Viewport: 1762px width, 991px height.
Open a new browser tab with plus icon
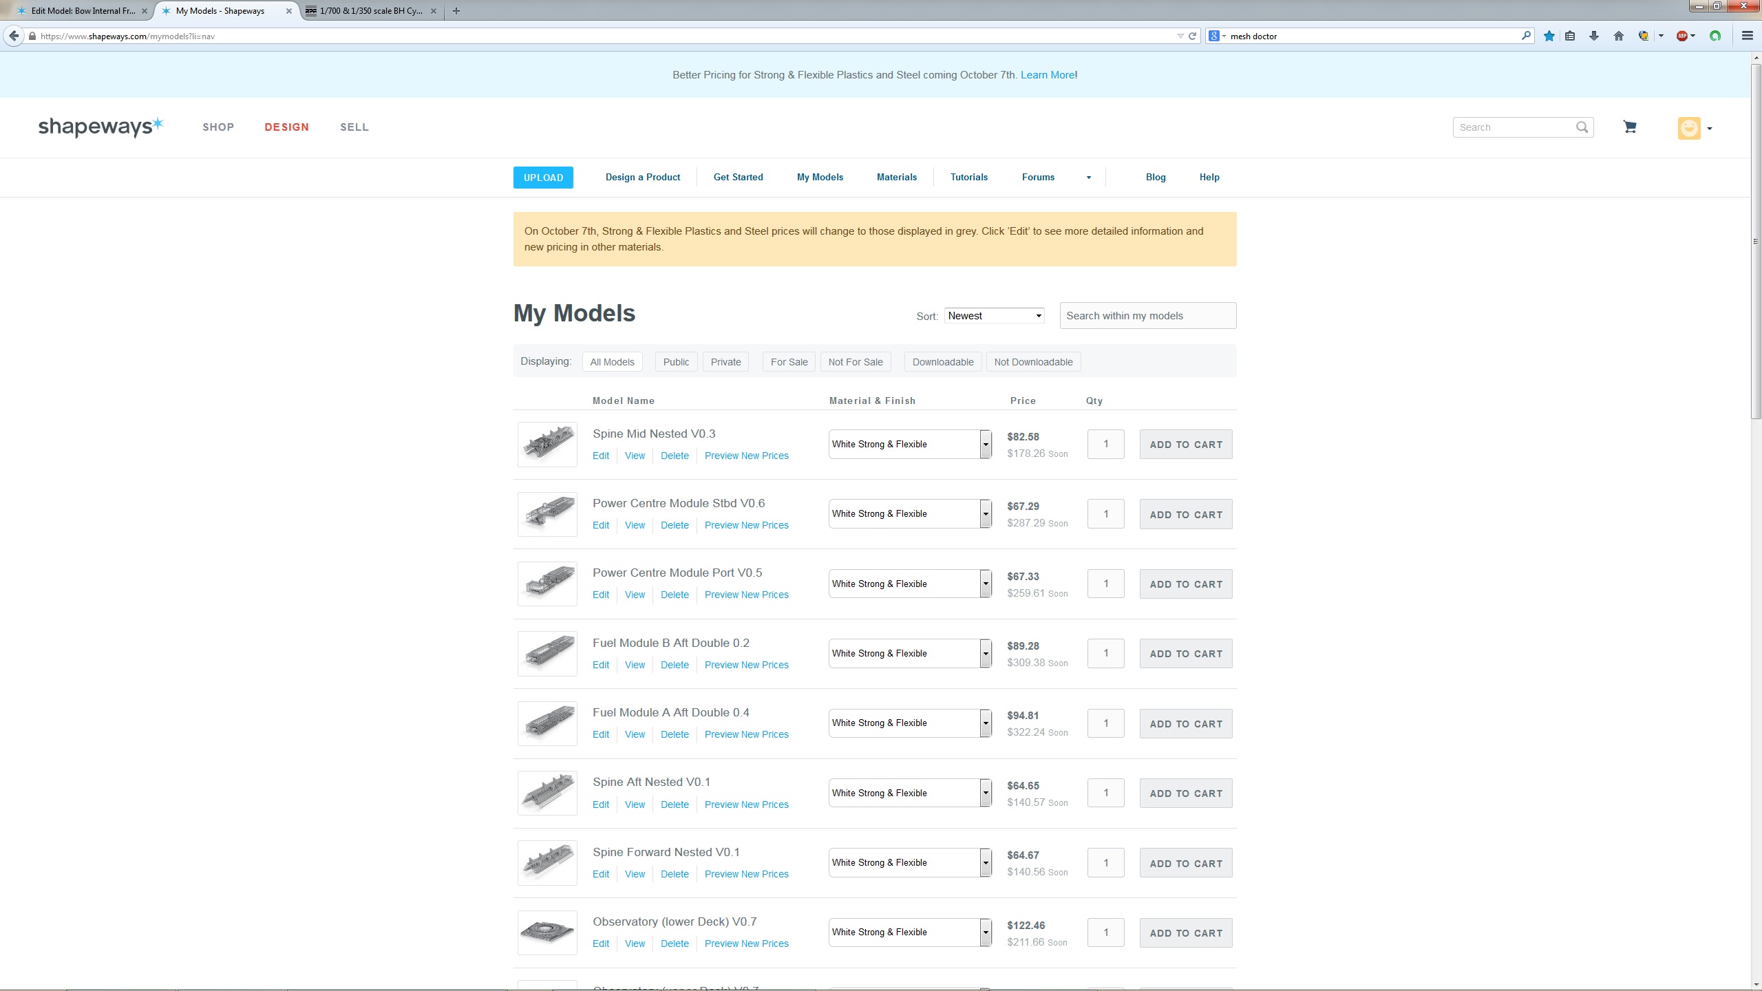[456, 11]
